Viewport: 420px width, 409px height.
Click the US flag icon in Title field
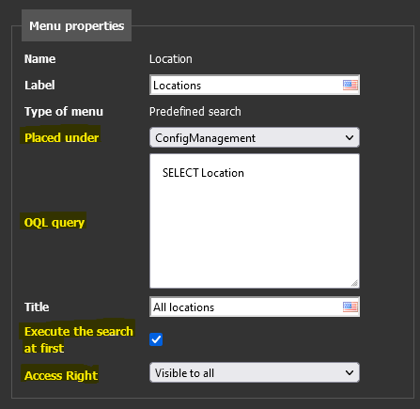point(350,307)
